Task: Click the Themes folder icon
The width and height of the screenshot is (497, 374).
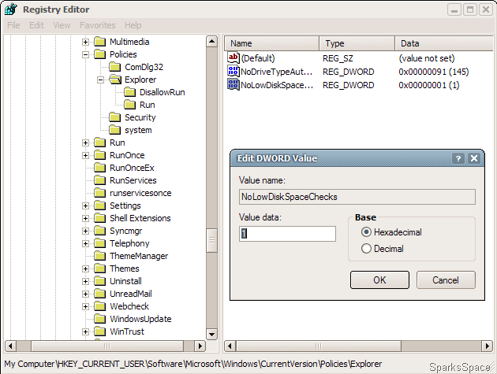Action: tap(100, 268)
